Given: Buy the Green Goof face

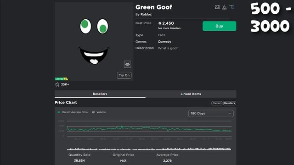Looking at the screenshot, I should (220, 26).
